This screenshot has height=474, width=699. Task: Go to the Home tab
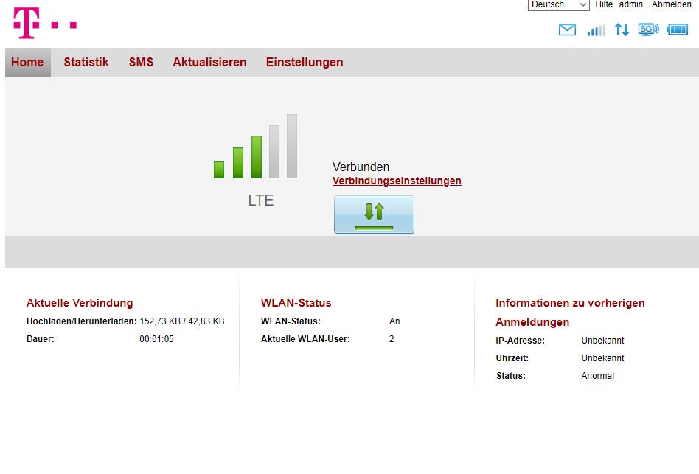(x=27, y=63)
